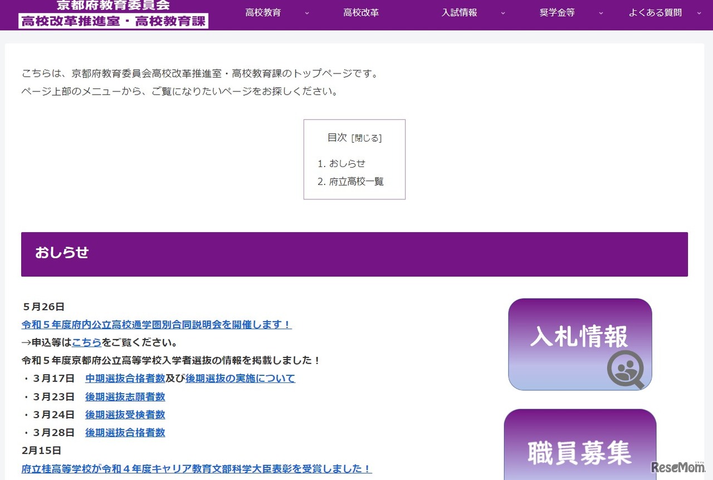Collapse the 目次 using the 閉じる link

[x=367, y=138]
